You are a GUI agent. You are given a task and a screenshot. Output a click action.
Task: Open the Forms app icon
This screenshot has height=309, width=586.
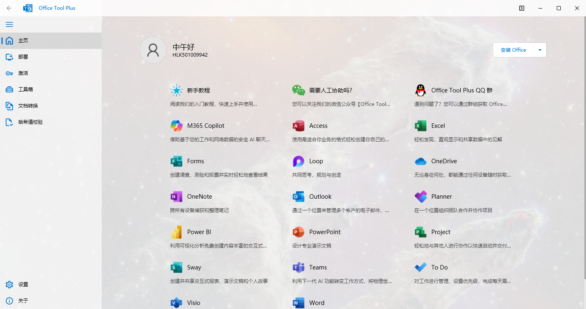point(176,161)
